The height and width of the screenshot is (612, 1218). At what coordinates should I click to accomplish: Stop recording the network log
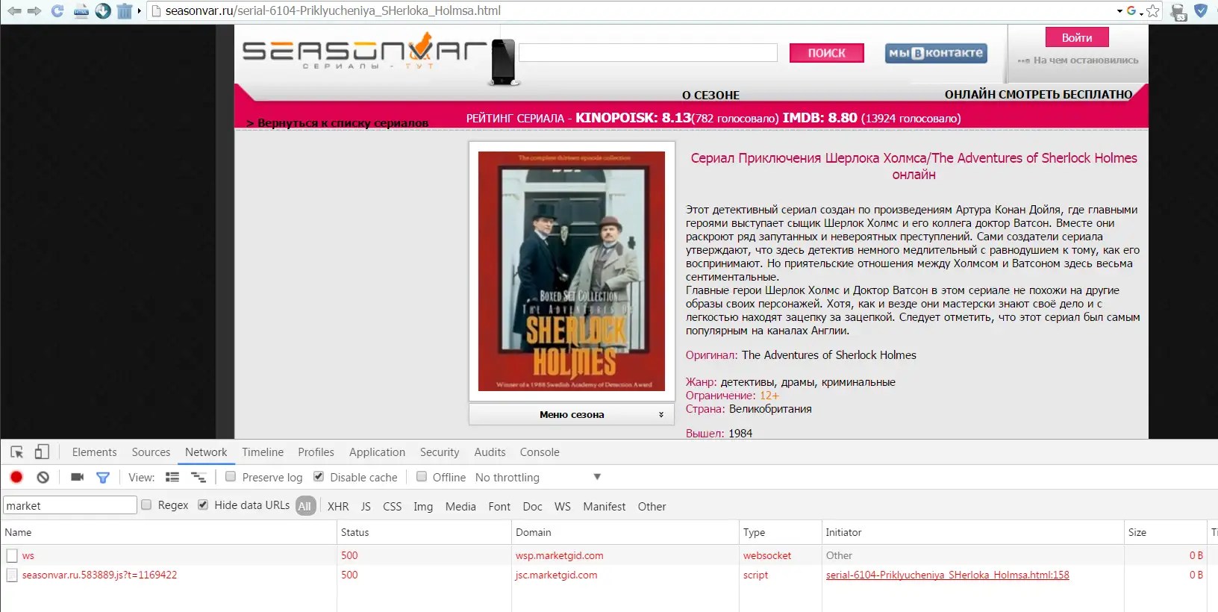pos(16,477)
